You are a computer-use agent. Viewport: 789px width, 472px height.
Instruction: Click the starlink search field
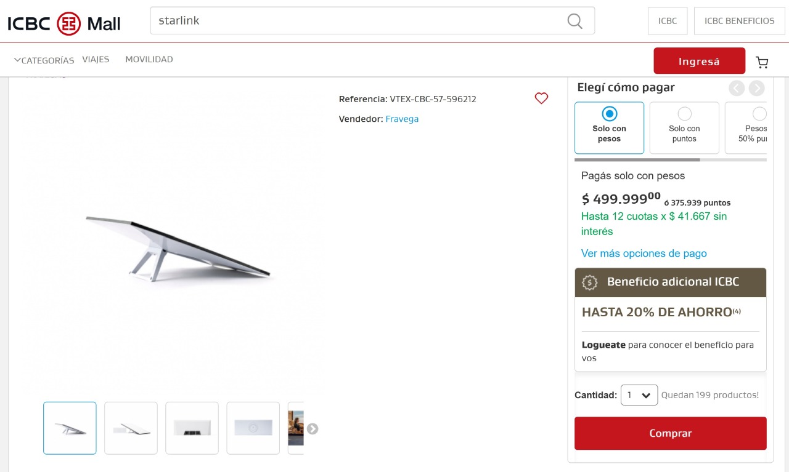[358, 21]
